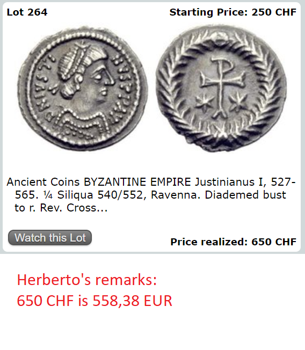Viewport: 305px width, 350px height.
Task: Open the coin reverse wreath image
Action: pyautogui.click(x=221, y=88)
